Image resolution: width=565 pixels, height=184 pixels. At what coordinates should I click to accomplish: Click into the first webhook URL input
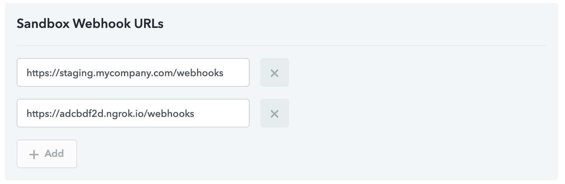(x=133, y=72)
